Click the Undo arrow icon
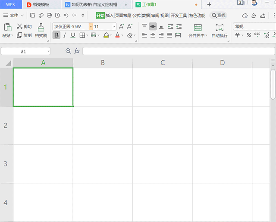The image size is (276, 222). point(66,16)
